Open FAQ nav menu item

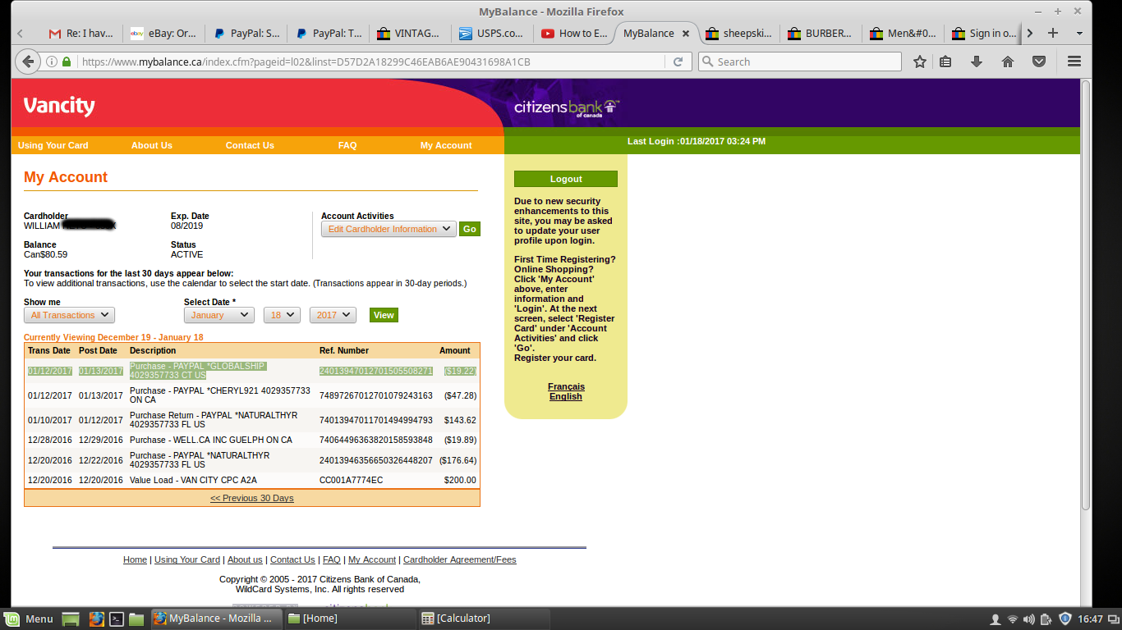coord(347,145)
